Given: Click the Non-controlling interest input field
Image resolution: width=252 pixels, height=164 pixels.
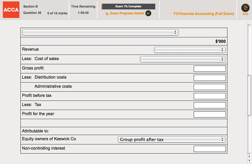Looking at the screenshot, I should coord(209,149).
